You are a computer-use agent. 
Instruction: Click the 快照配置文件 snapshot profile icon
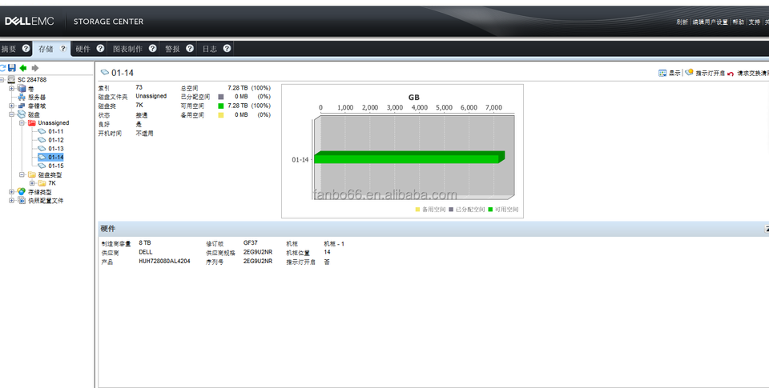tap(22, 200)
